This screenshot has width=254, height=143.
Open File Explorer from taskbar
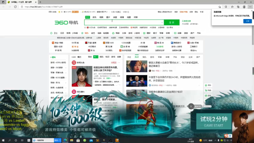pos(72,140)
